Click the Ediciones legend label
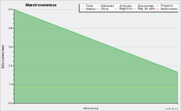181x111 pixels. 107,6
